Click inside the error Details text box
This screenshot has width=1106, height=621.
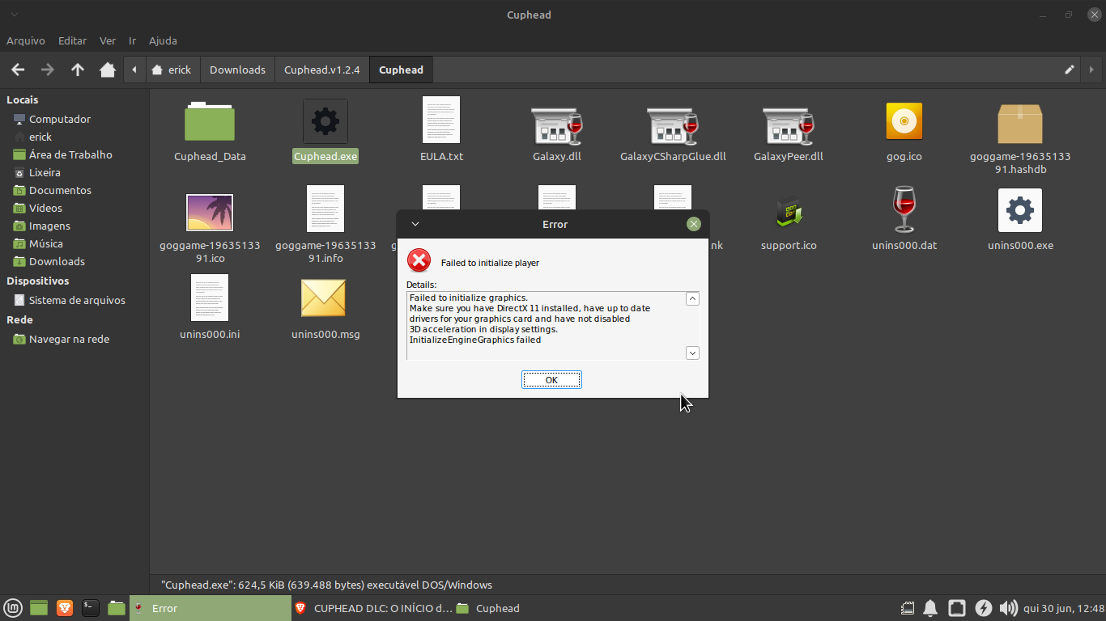546,325
